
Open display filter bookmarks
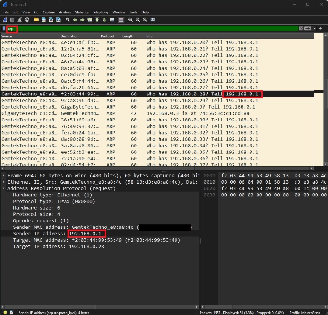coord(4,29)
